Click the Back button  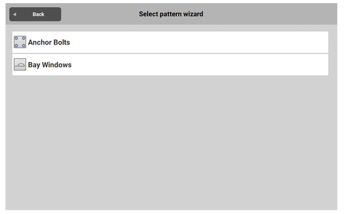tap(35, 14)
